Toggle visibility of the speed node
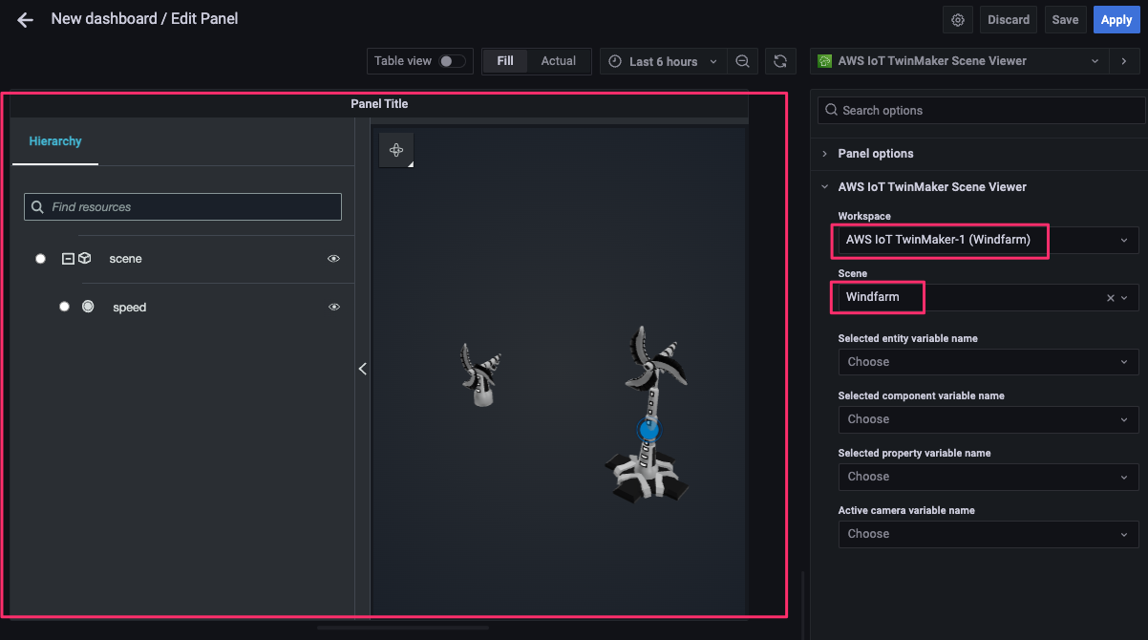 [334, 308]
